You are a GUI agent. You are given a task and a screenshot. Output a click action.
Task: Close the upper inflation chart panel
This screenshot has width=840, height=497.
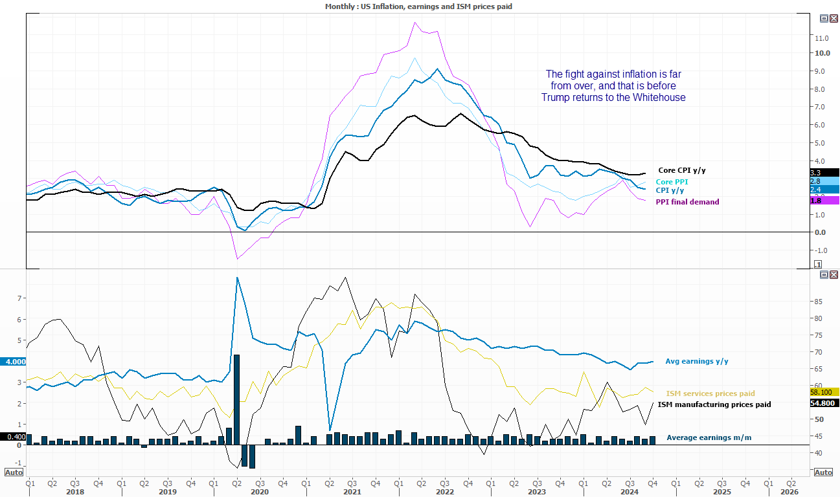coord(834,19)
